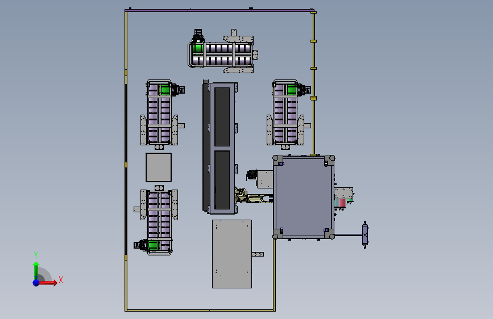Image resolution: width=493 pixels, height=319 pixels.
Task: Click the green Y axis arrow of the triad
Action: point(36,271)
